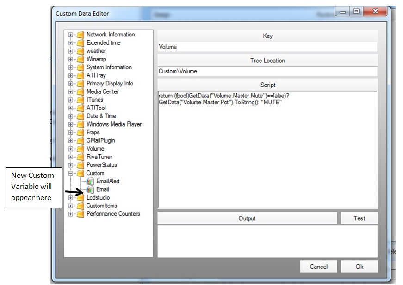Viewport: 403px width, 285px height.
Task: Select the Fraps tree label
Action: [x=93, y=133]
